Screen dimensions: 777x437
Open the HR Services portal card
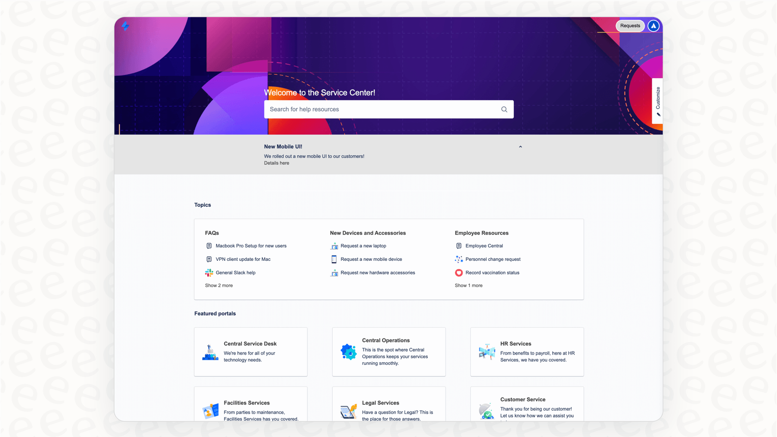[527, 352]
